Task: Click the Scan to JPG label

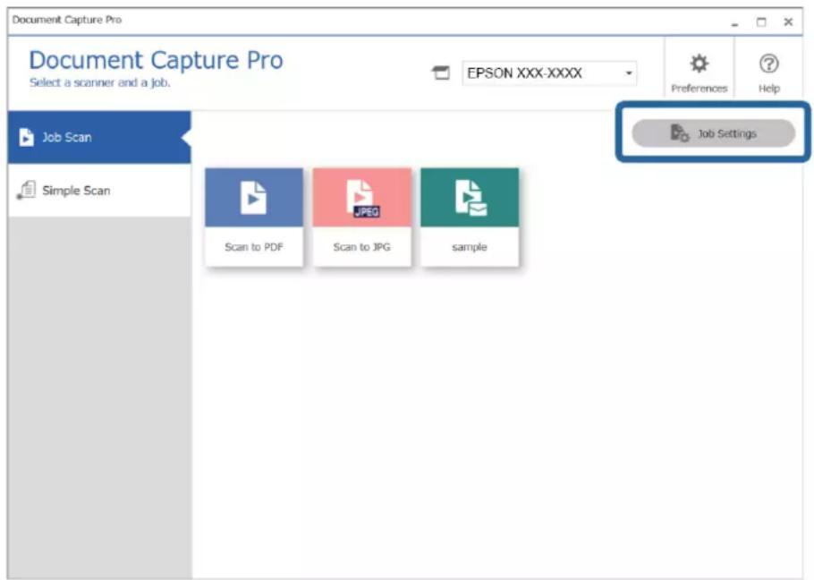Action: click(362, 247)
